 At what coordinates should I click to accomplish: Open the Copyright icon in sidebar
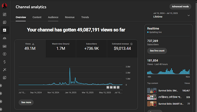[5, 54]
